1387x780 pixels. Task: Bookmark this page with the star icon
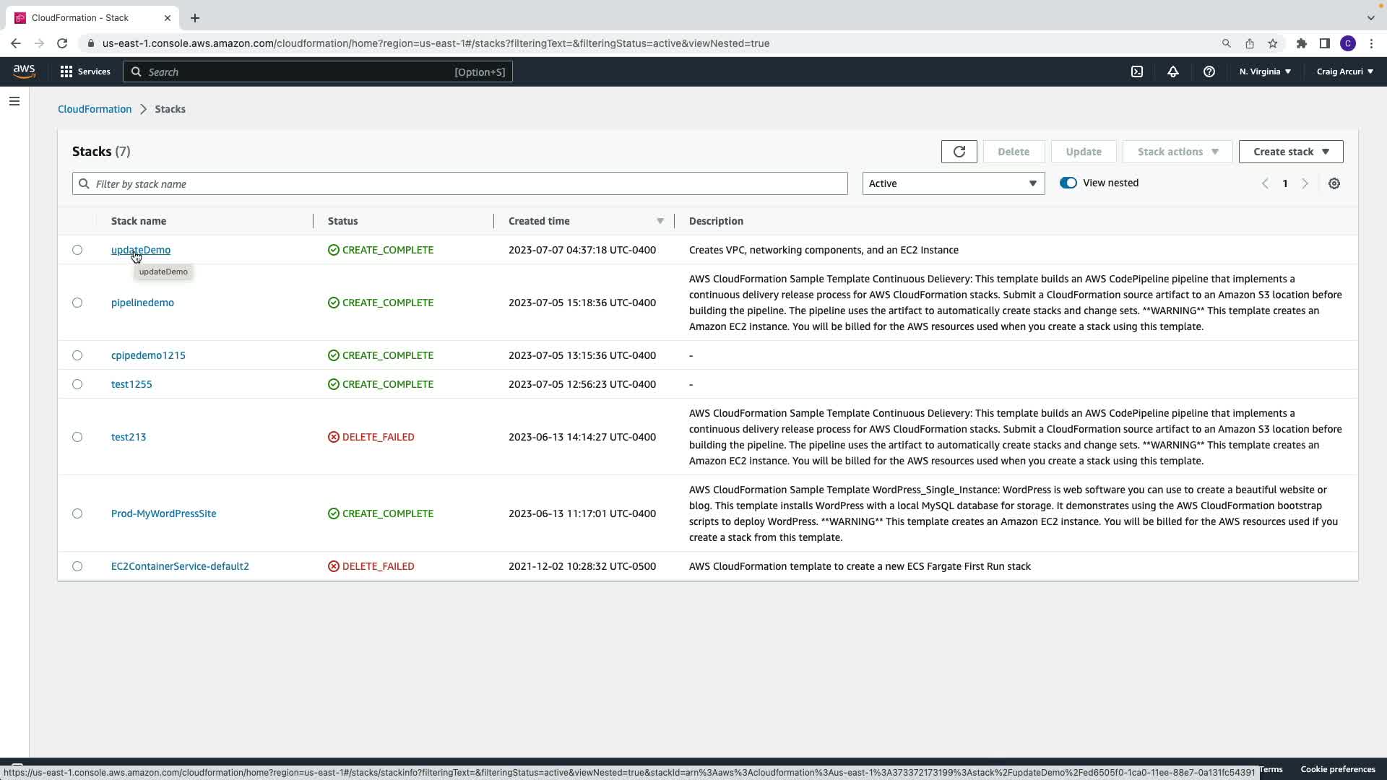click(x=1272, y=43)
